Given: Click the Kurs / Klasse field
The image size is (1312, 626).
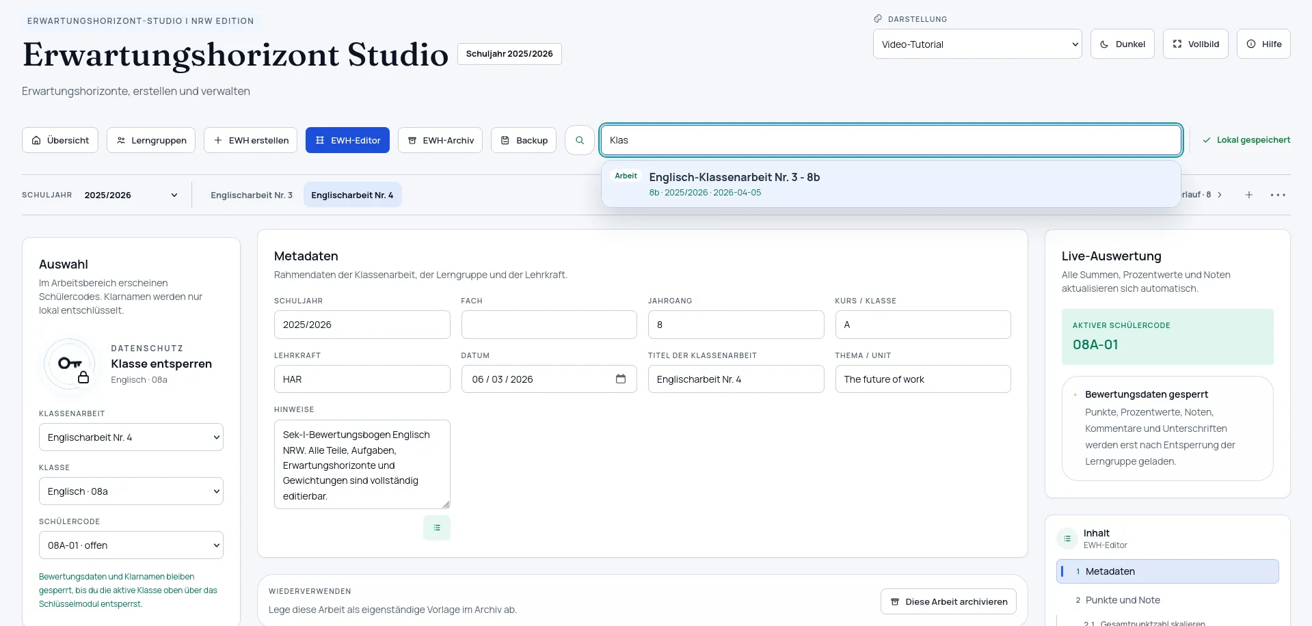Looking at the screenshot, I should click(923, 325).
